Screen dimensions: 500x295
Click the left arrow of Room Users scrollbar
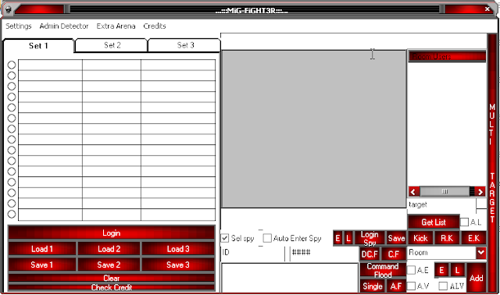[413, 192]
